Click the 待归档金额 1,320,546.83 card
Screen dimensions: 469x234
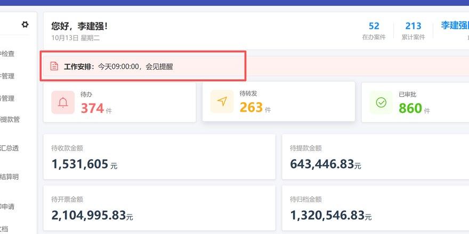click(x=375, y=208)
